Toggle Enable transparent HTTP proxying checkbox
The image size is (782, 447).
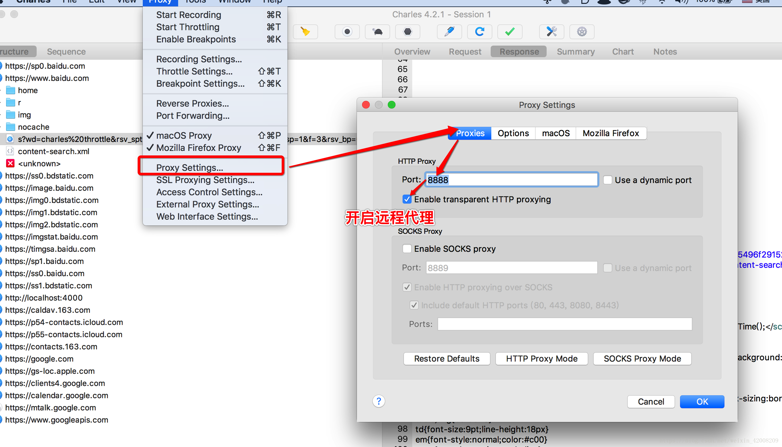[407, 199]
